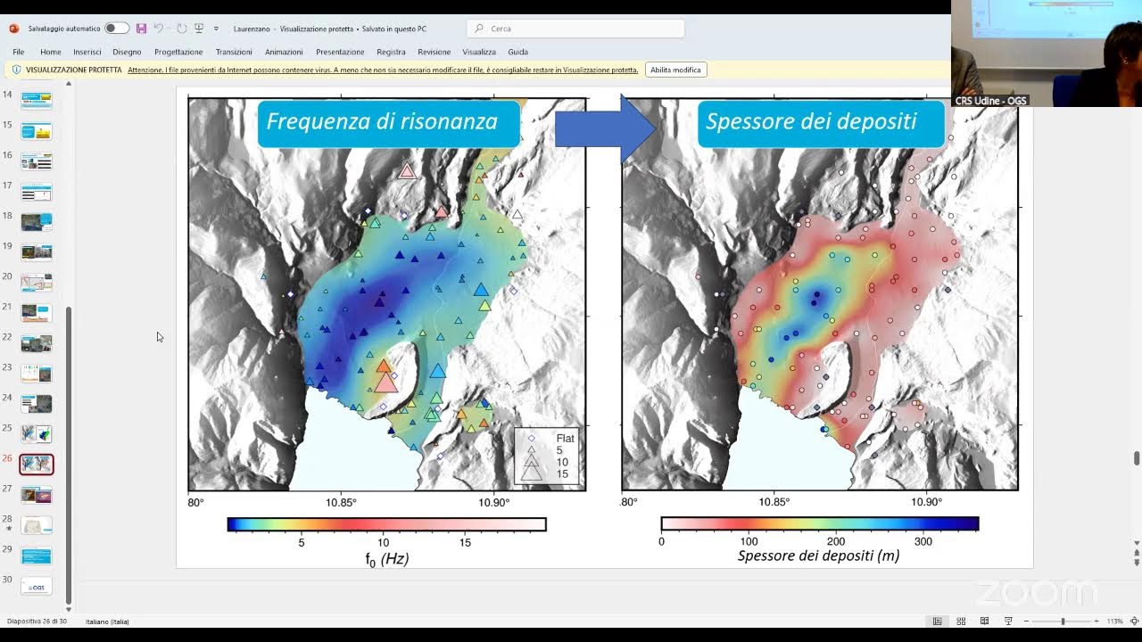Click the Fit slide to window icon

[x=1135, y=621]
